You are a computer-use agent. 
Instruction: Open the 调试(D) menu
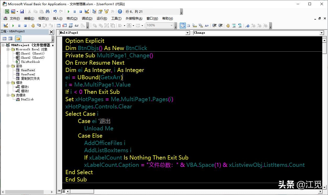(87, 19)
